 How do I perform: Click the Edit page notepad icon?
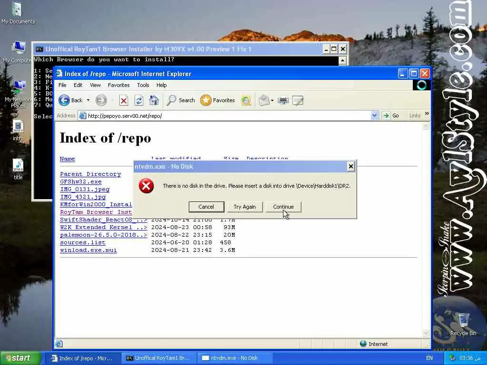coord(298,101)
